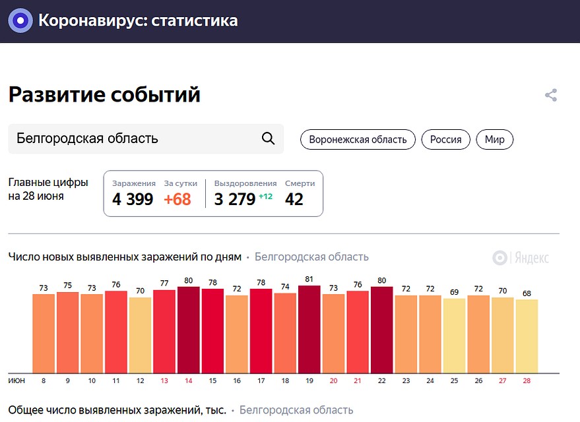Click the June 13 bar with 77

point(164,332)
